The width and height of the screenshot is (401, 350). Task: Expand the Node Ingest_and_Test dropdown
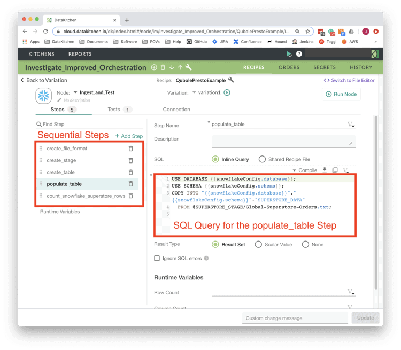click(x=75, y=92)
